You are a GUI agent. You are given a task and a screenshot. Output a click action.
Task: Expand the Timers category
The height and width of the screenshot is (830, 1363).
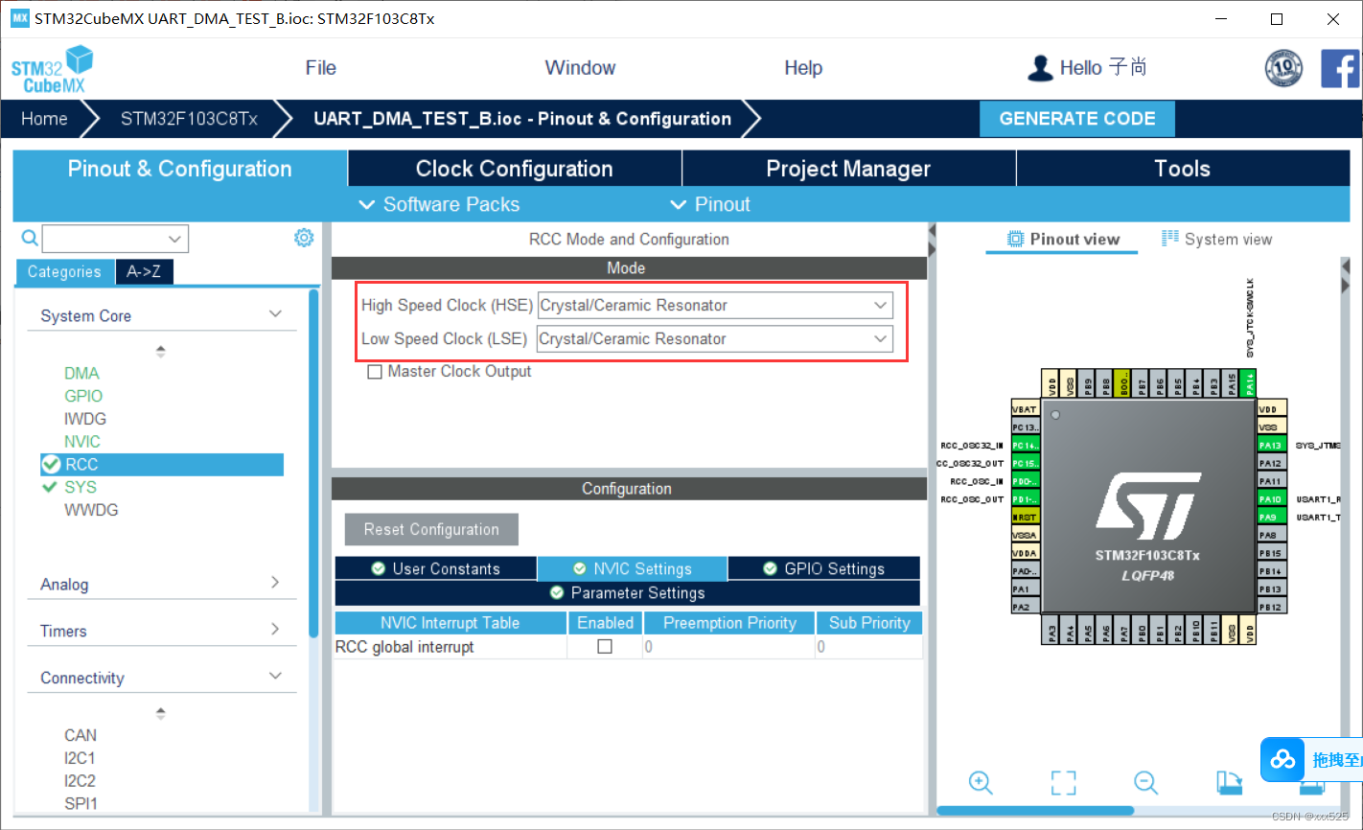(x=276, y=630)
